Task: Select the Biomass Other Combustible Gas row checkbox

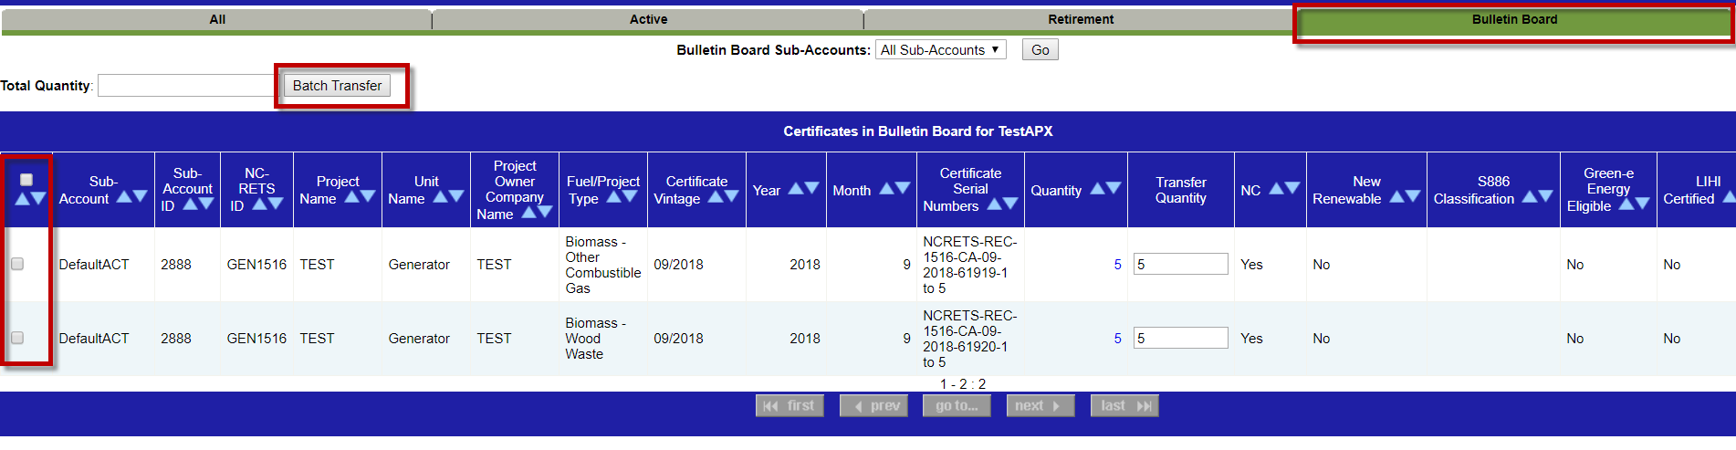Action: pos(17,264)
